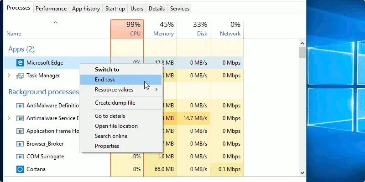Open the Services tab

[x=179, y=9]
